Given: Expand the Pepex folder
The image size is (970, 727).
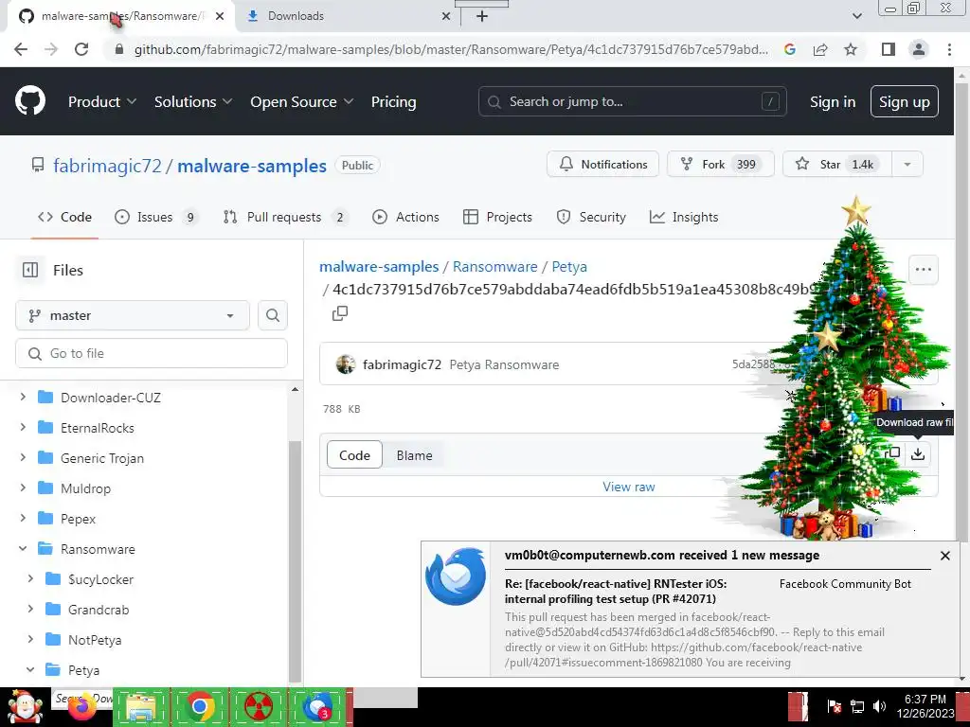Looking at the screenshot, I should pos(23,518).
